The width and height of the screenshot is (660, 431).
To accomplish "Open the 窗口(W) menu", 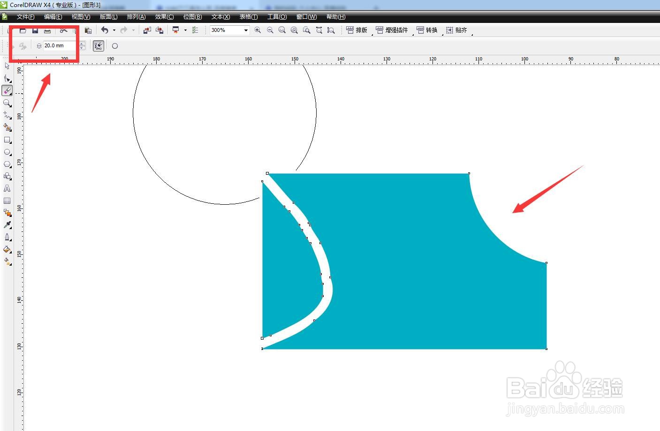I will [306, 17].
